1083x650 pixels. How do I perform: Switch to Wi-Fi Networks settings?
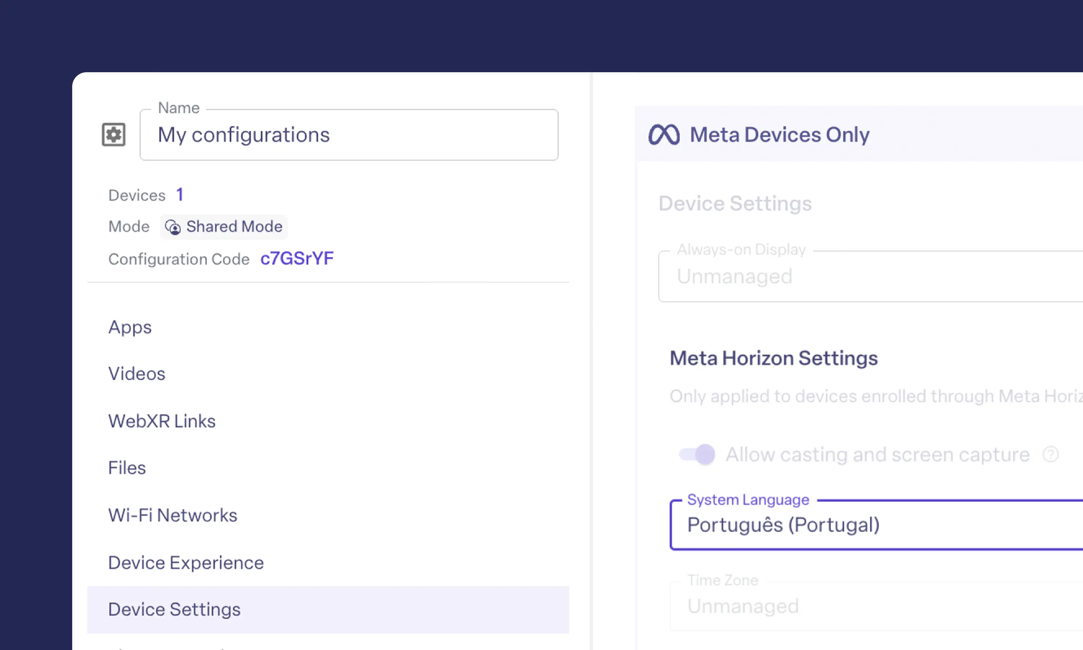click(x=328, y=515)
